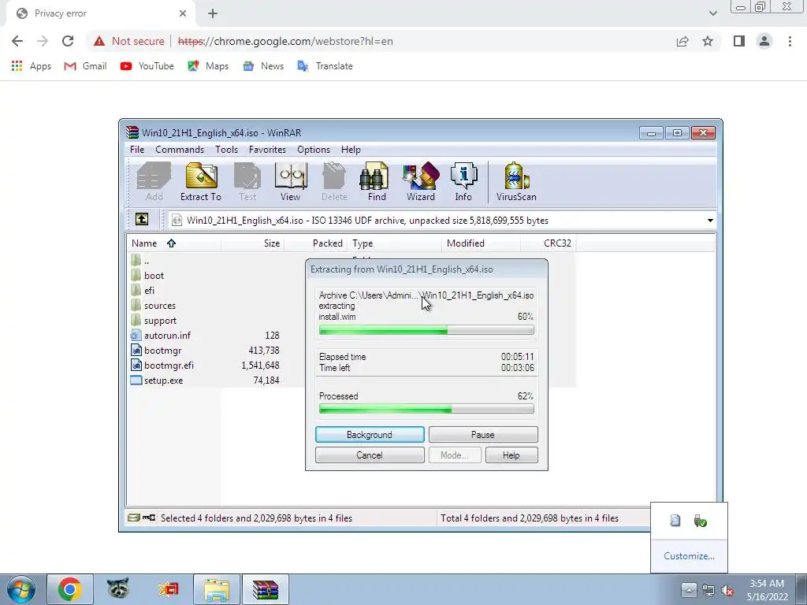
Task: Open the WinRAR Help menu
Action: (x=351, y=149)
